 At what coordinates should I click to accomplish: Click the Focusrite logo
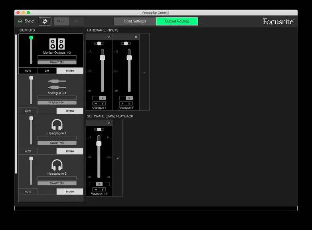coord(278,21)
